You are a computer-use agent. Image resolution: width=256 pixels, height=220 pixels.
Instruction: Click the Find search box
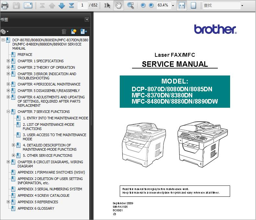(222, 5)
